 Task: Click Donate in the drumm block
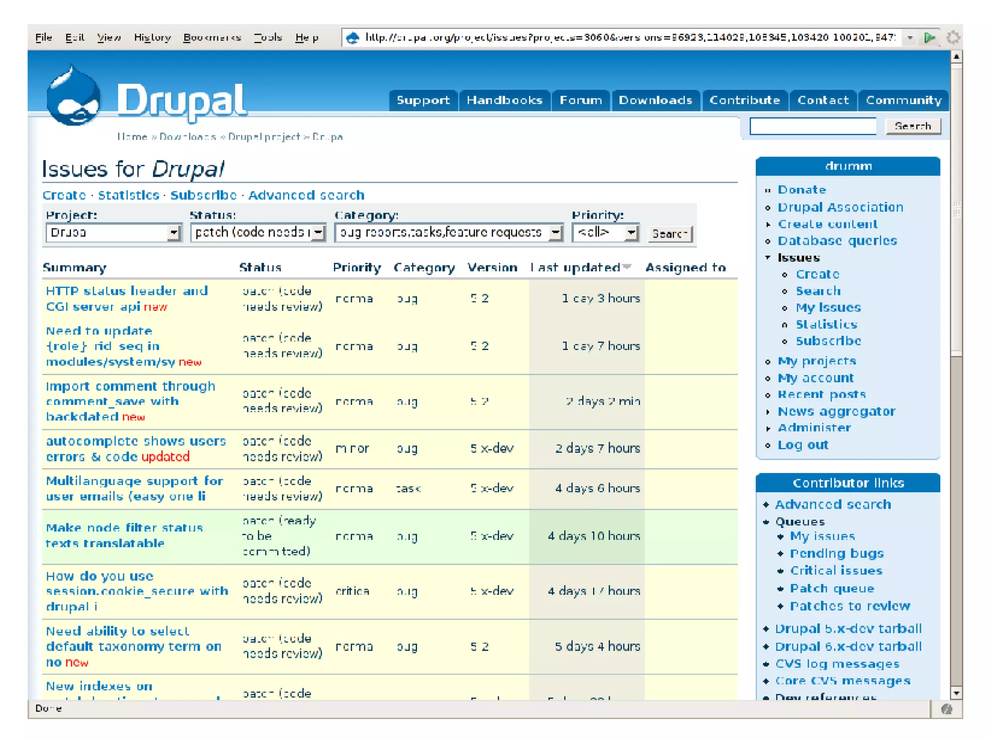pos(802,190)
